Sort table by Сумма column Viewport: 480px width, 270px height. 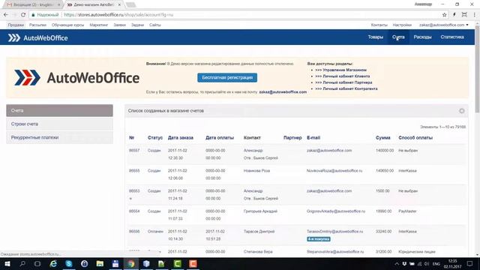(383, 138)
